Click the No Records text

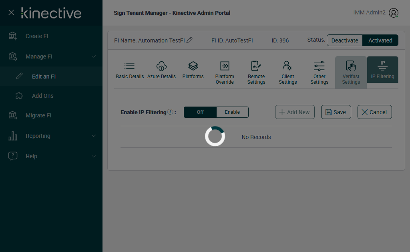tap(256, 137)
